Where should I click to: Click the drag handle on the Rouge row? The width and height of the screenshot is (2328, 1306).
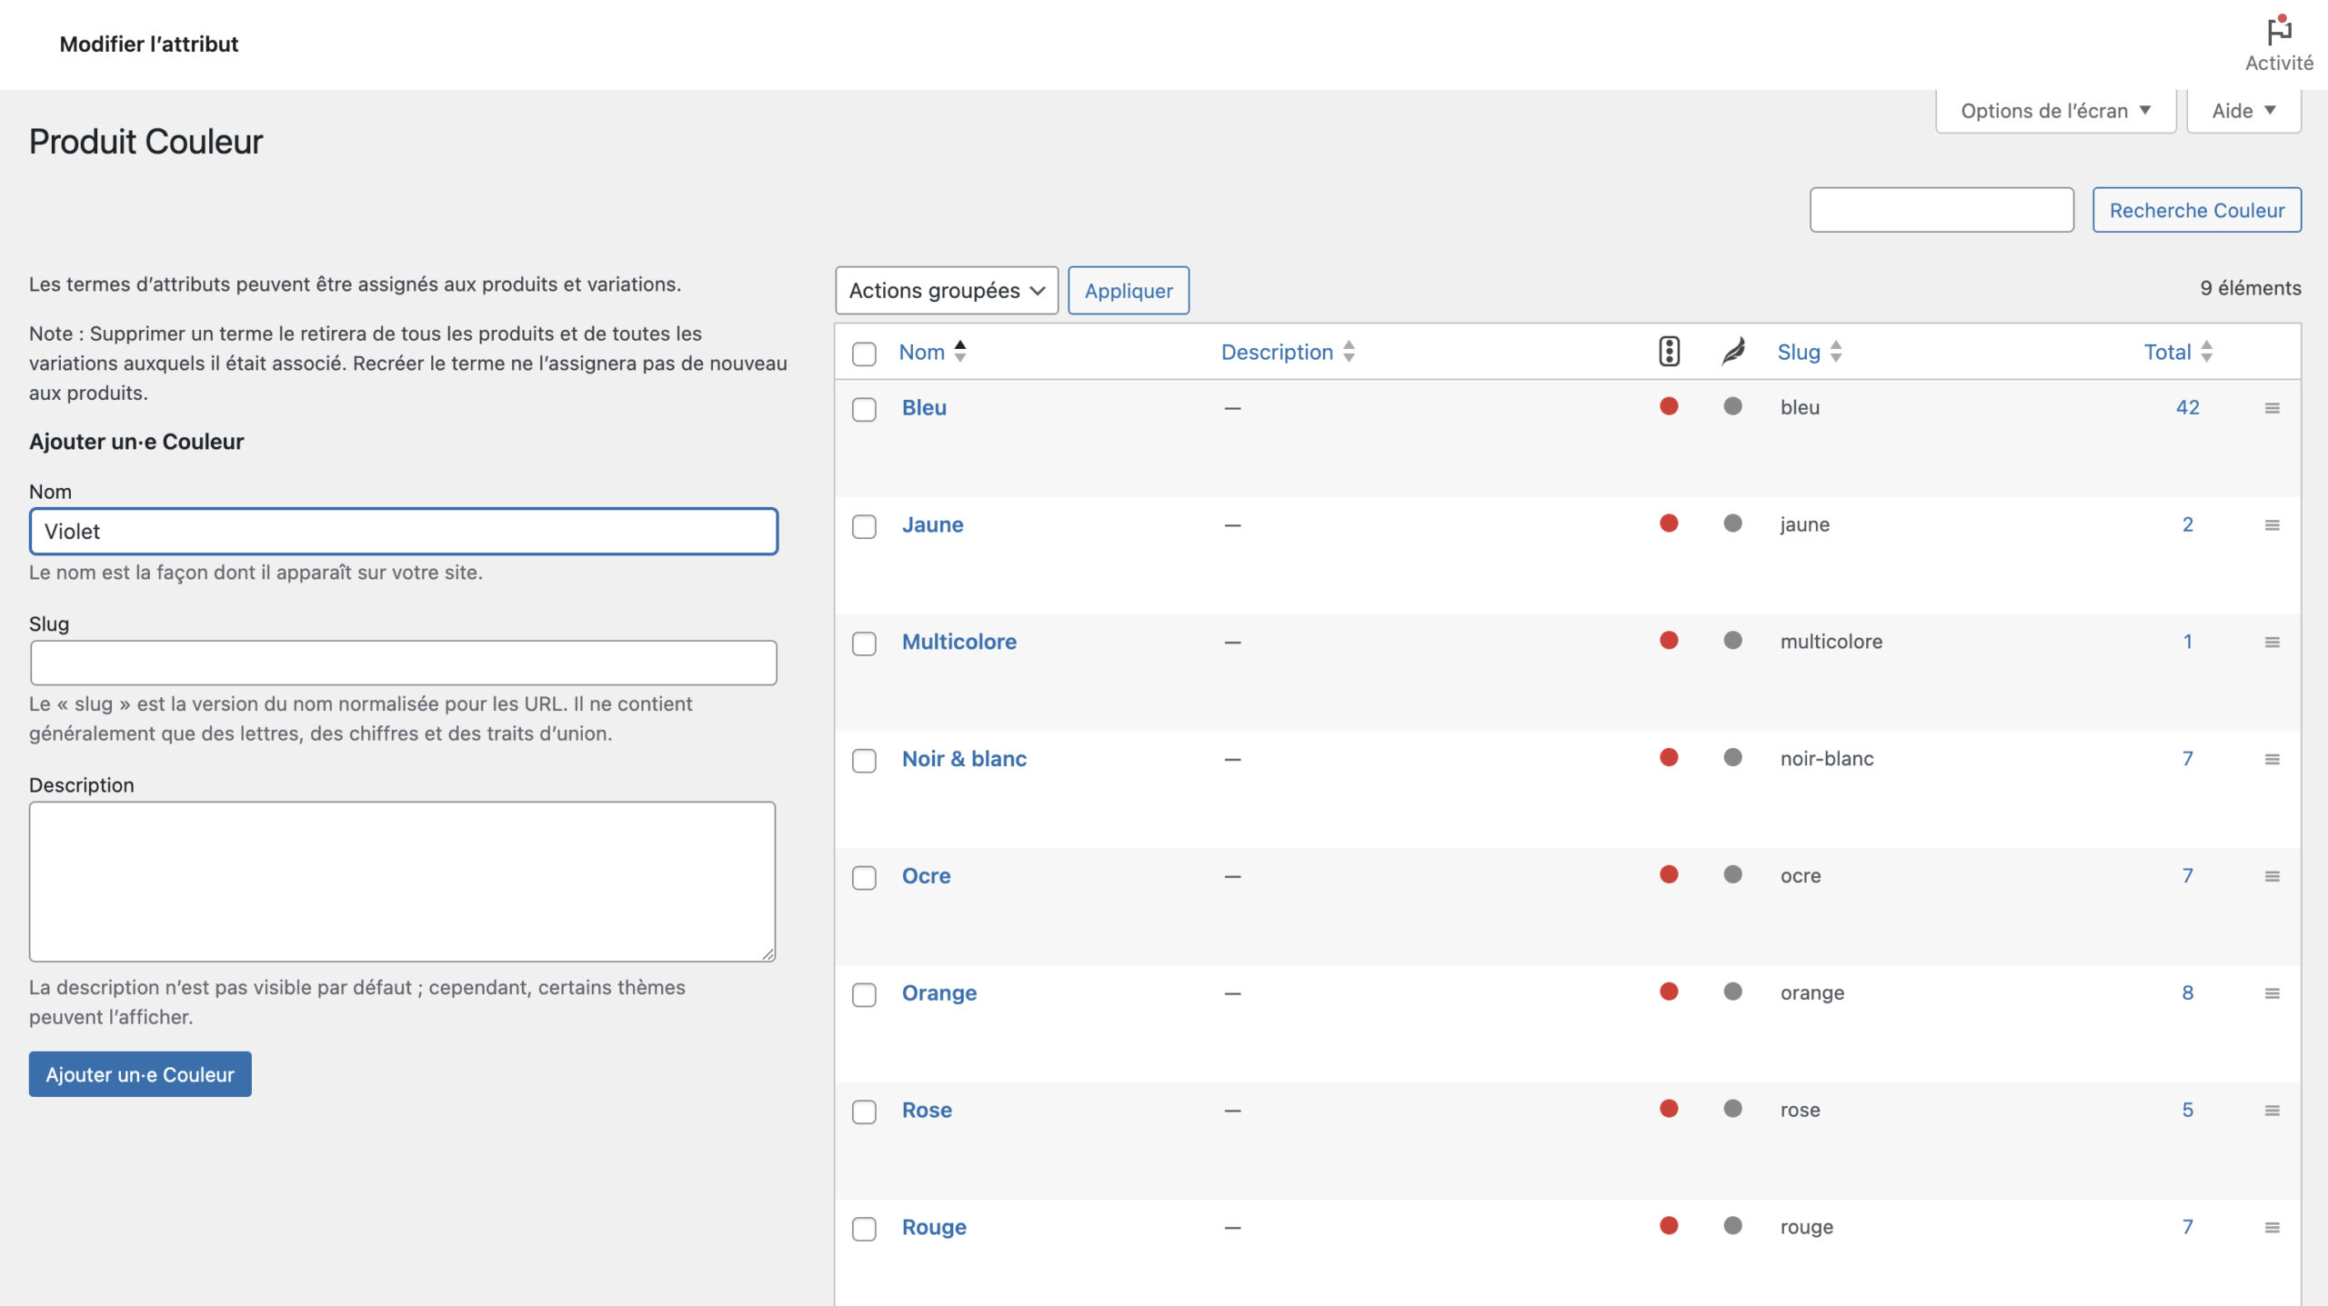click(2272, 1228)
